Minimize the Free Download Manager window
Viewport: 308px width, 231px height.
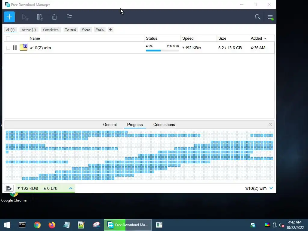click(242, 5)
